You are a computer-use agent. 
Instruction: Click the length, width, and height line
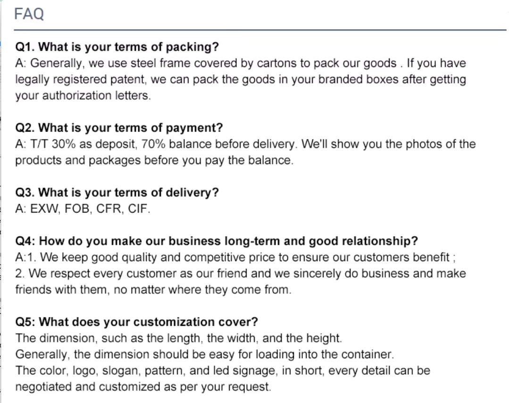pyautogui.click(x=178, y=338)
